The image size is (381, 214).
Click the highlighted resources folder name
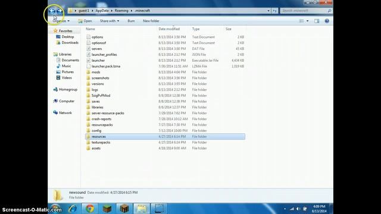[99, 136]
